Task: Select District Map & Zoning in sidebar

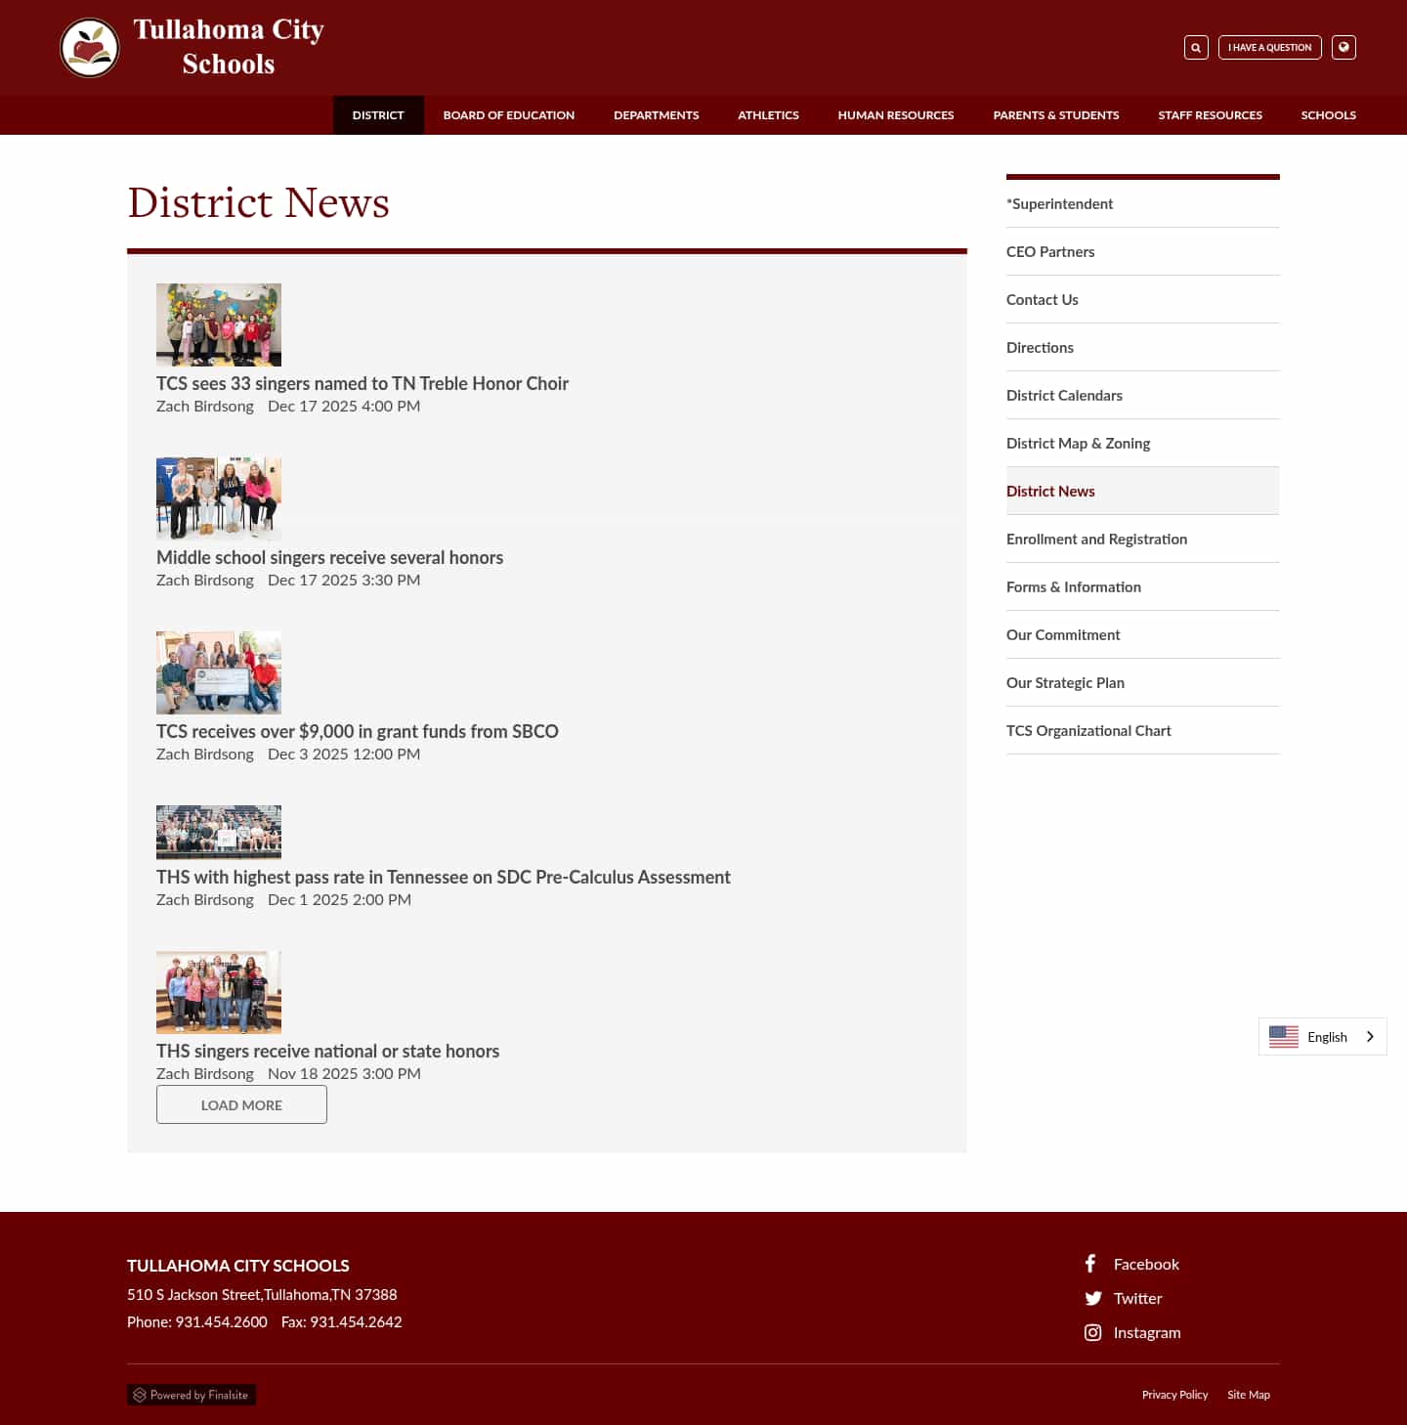Action: [1078, 443]
